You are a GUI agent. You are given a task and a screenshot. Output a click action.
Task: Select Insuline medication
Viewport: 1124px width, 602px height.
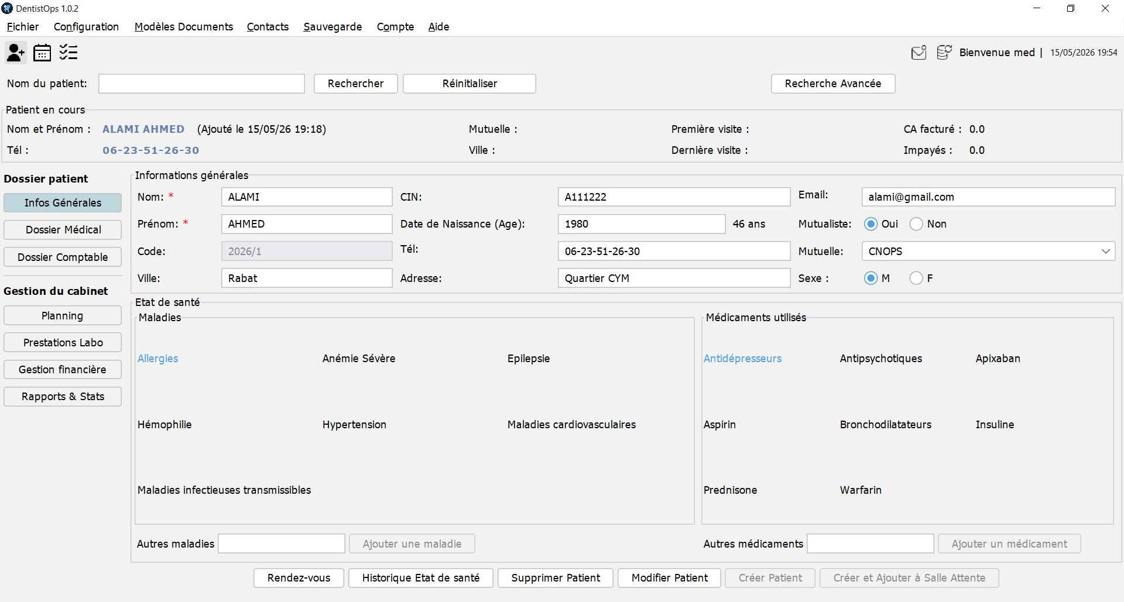pyautogui.click(x=995, y=425)
